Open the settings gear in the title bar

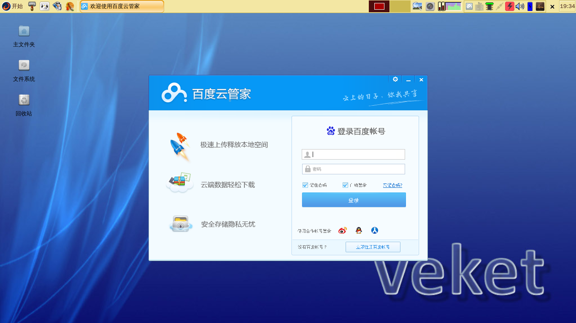(x=395, y=79)
